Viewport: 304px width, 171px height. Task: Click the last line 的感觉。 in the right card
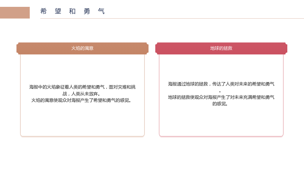220,104
